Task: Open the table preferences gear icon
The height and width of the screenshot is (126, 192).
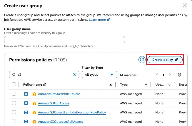Action: pyautogui.click(x=179, y=75)
